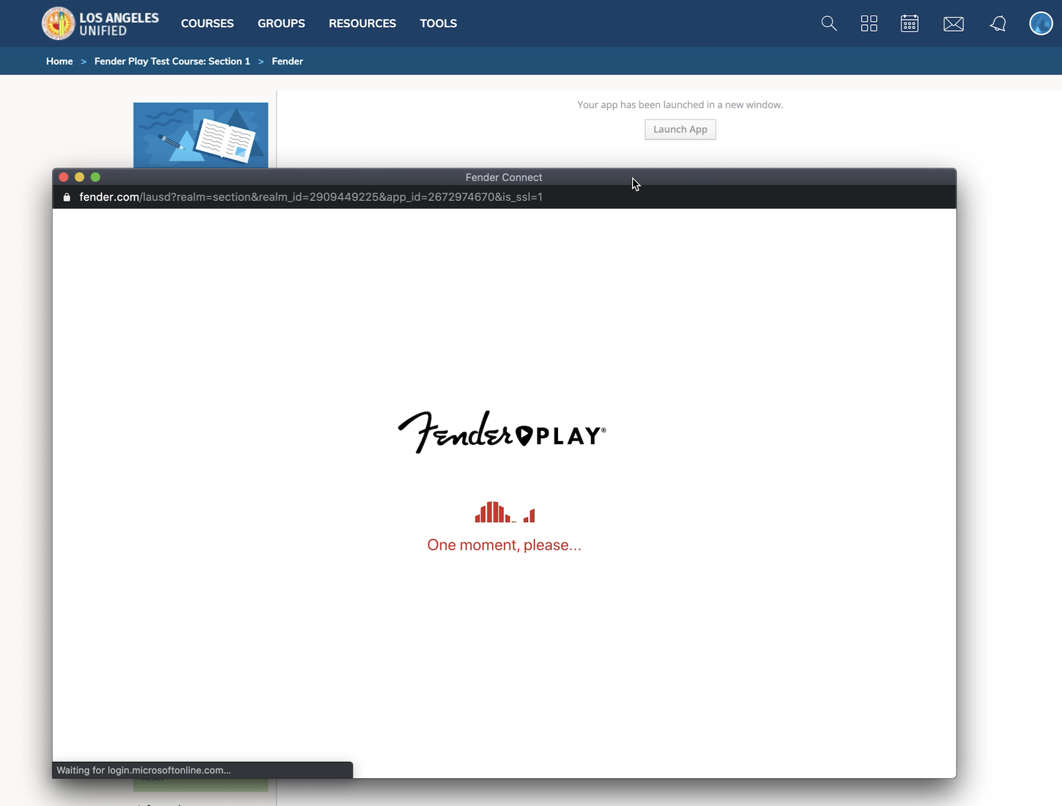Open the user profile avatar
Image resolution: width=1062 pixels, height=806 pixels.
coord(1041,23)
